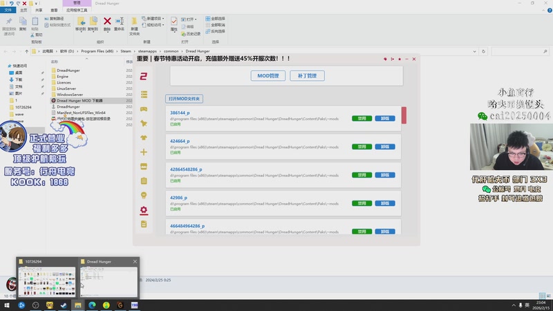Switch to the MOD管理 tab
The height and width of the screenshot is (311, 553).
pos(268,76)
